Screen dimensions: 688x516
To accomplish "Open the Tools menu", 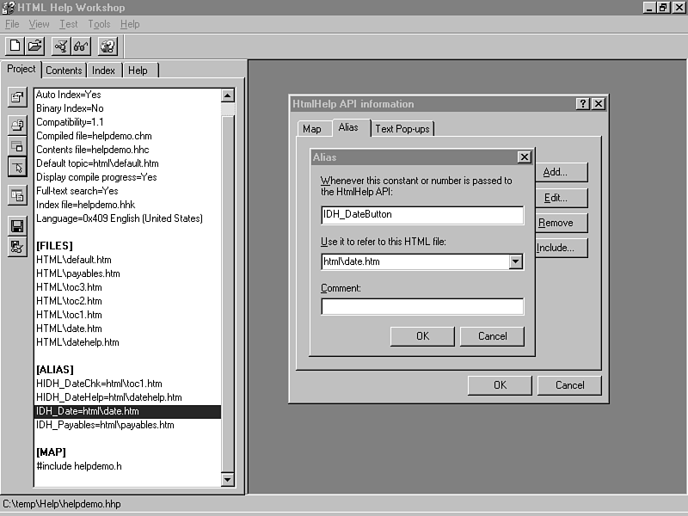I will pos(99,24).
